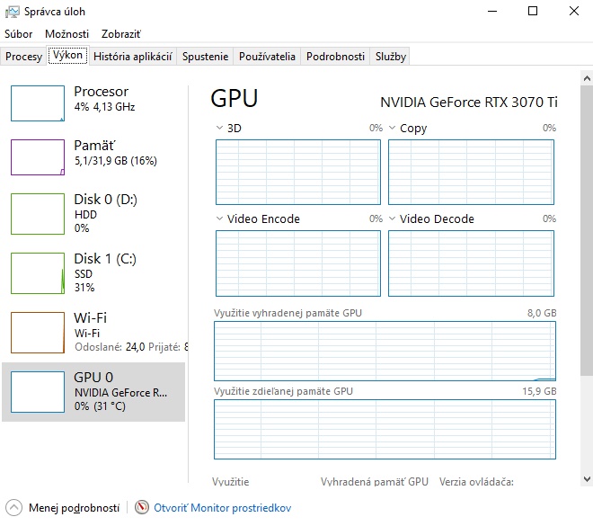Viewport: 593px width, 526px height.
Task: Open the Možnosti menu
Action: point(66,33)
